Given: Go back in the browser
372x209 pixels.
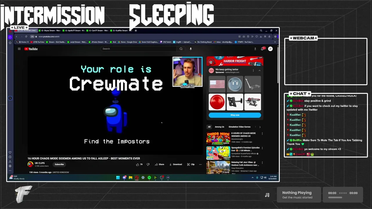Looking at the screenshot, I should [17, 37].
